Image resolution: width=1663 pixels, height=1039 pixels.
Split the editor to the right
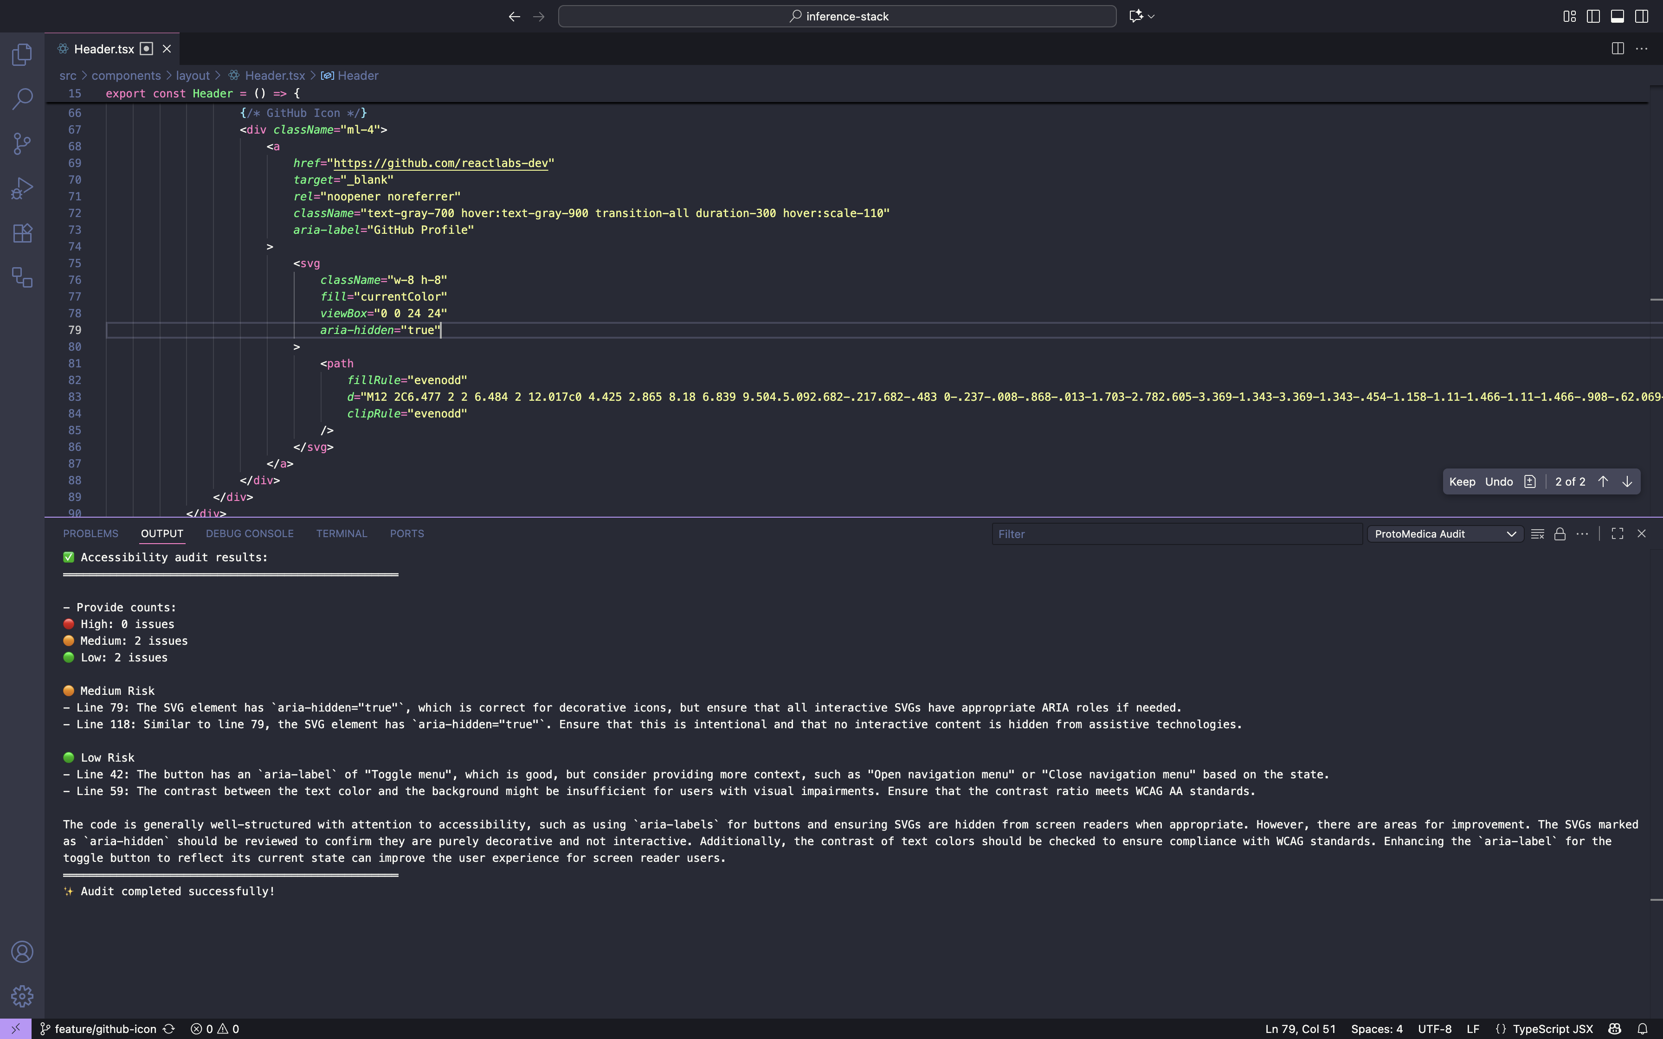(x=1618, y=49)
